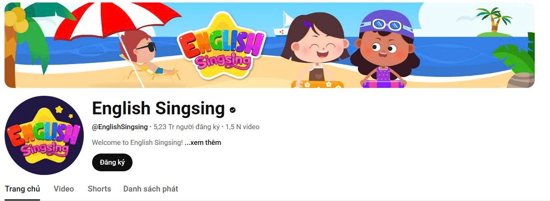
Task: Click the @EnglishSingsing channel handle
Action: [120, 127]
